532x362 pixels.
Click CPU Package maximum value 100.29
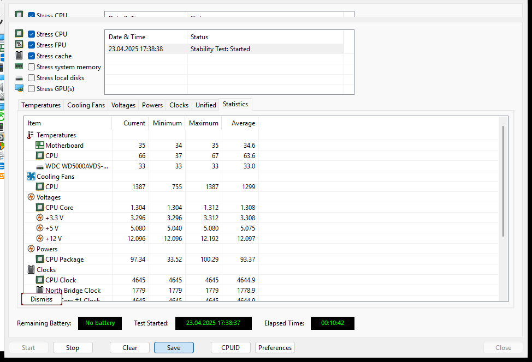209,260
